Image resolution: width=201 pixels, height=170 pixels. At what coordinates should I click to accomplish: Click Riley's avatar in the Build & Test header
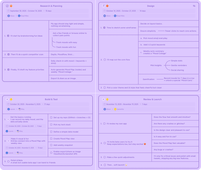coord(20,109)
